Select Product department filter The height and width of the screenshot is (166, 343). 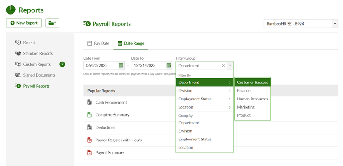252,115
